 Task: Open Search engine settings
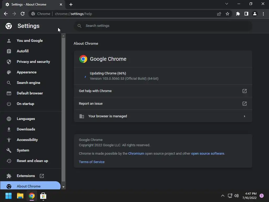[x=30, y=83]
